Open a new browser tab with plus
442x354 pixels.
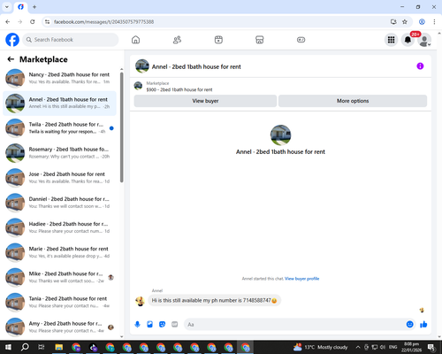[x=34, y=7]
